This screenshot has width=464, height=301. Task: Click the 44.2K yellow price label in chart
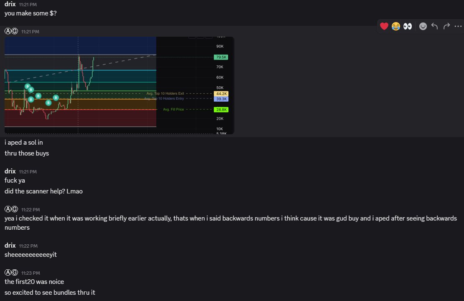221,94
